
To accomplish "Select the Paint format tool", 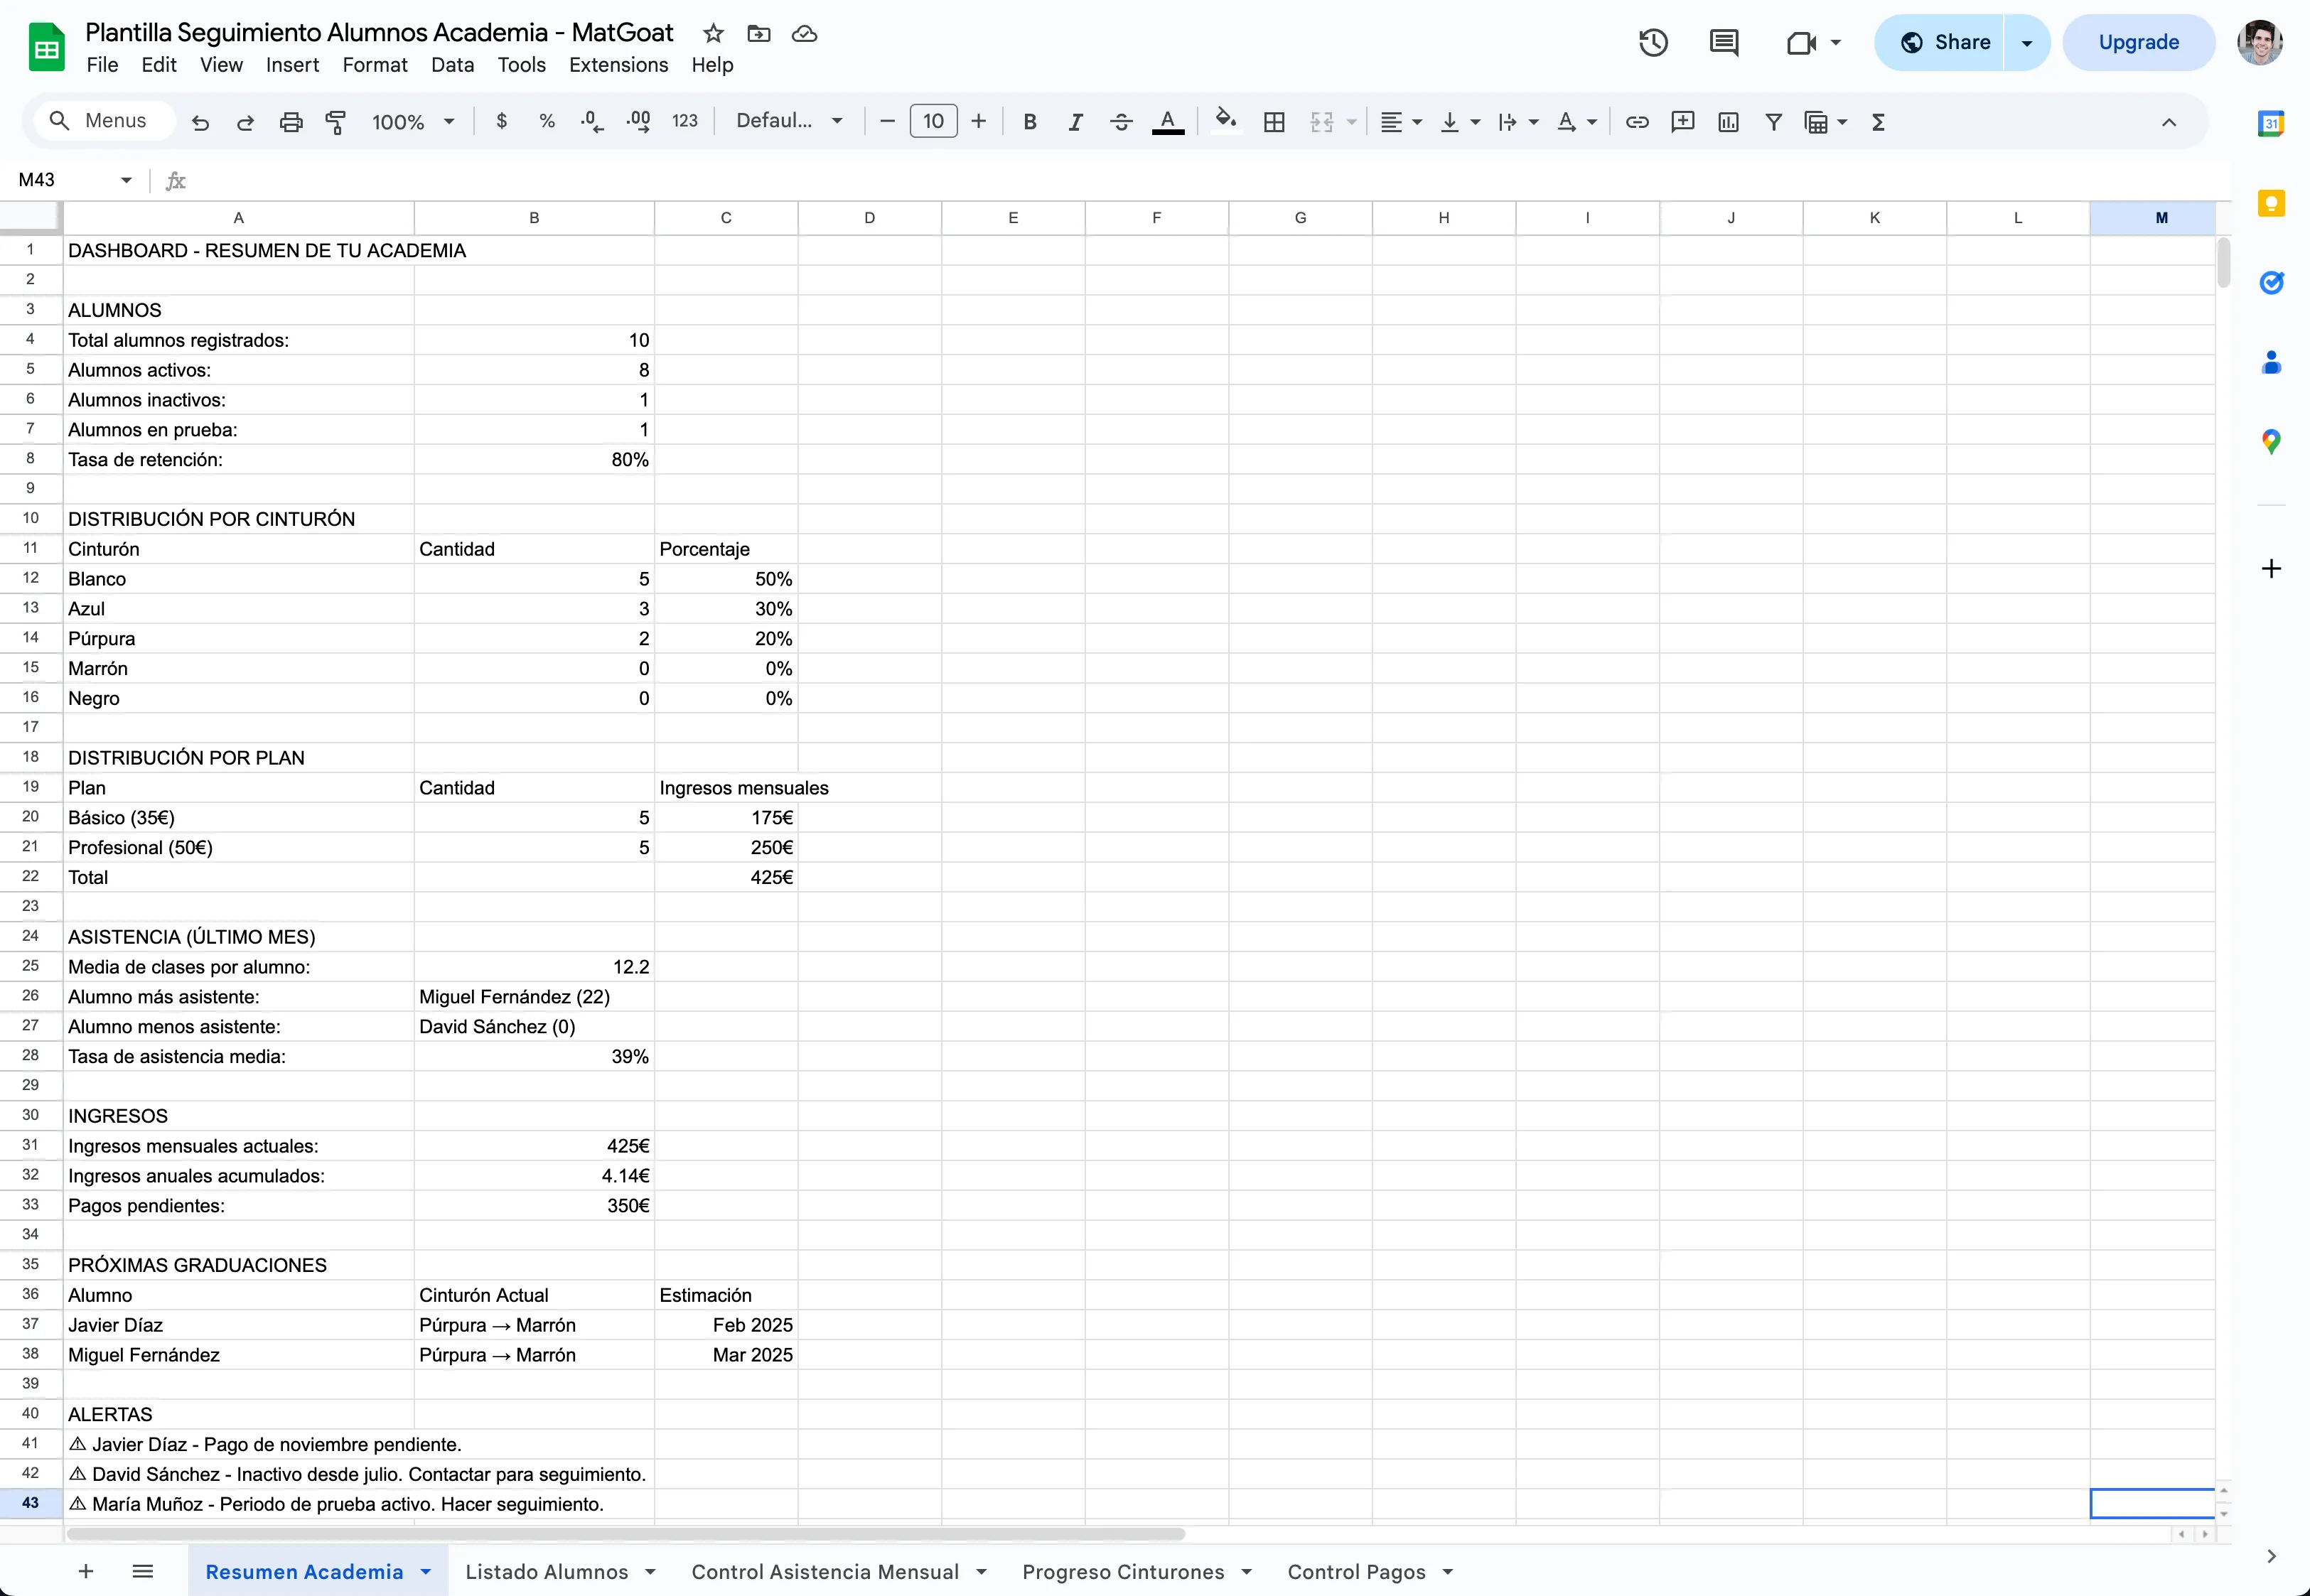I will [336, 121].
